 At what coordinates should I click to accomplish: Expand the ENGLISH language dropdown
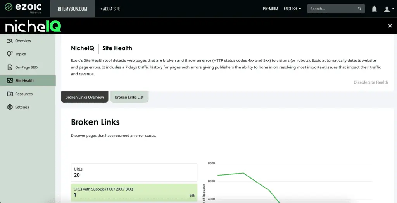click(292, 9)
